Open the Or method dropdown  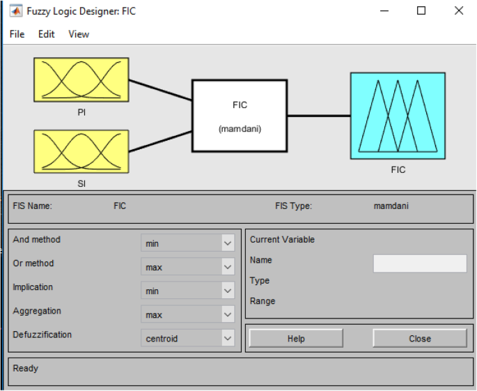click(x=188, y=267)
